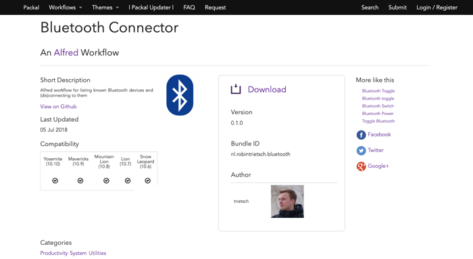The height and width of the screenshot is (259, 473).
Task: Open the Utilities category
Action: coord(97,254)
